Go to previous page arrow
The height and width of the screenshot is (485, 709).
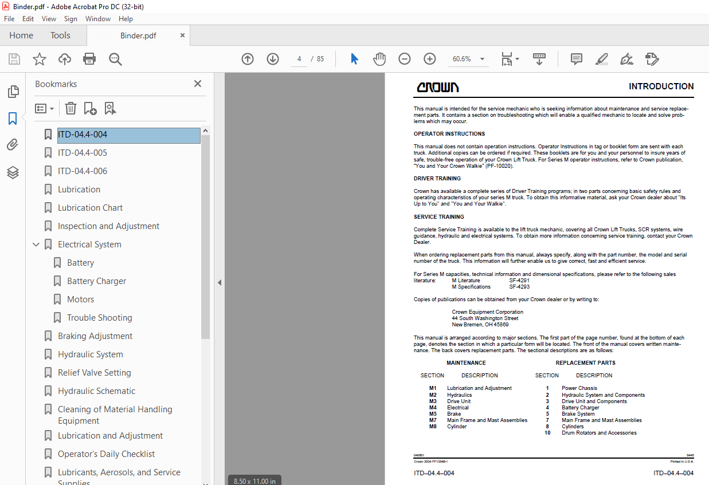coord(248,59)
